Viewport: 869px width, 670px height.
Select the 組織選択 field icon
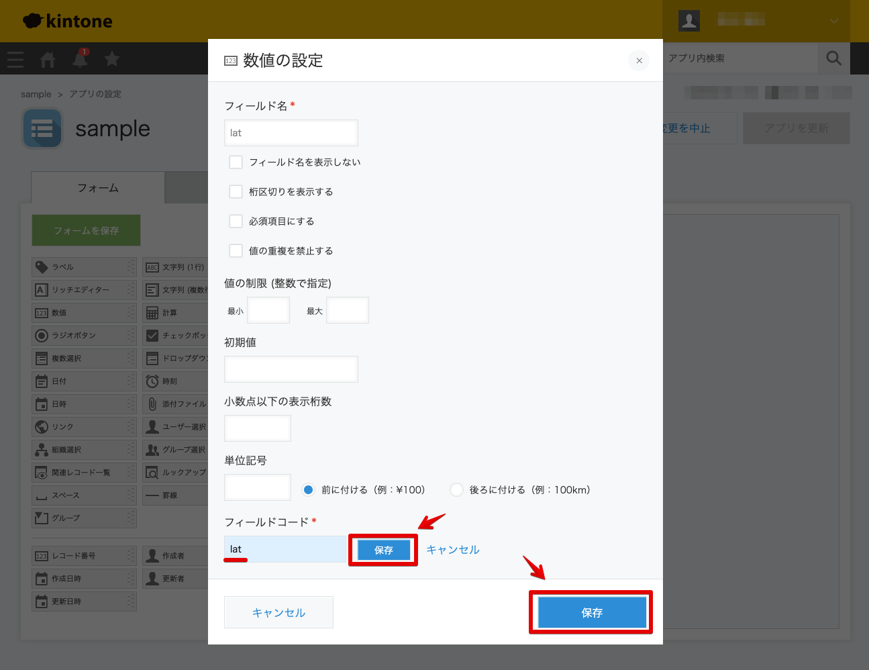[x=42, y=450]
